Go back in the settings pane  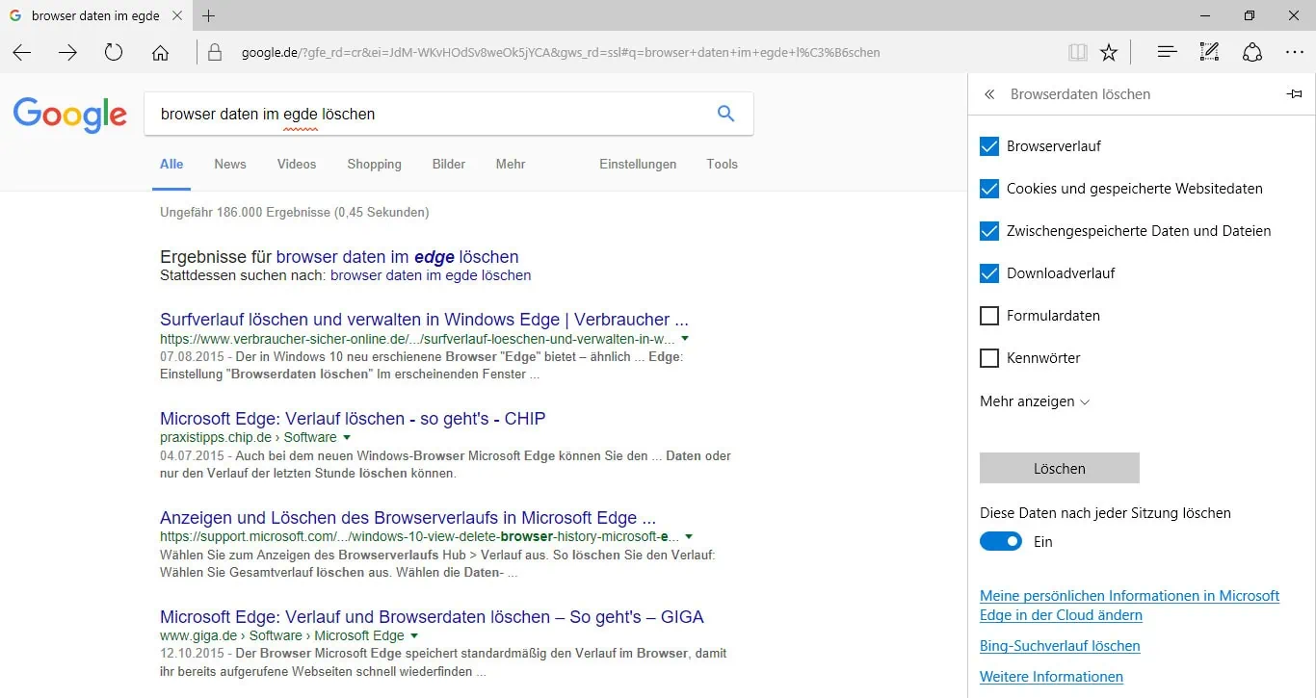(988, 94)
